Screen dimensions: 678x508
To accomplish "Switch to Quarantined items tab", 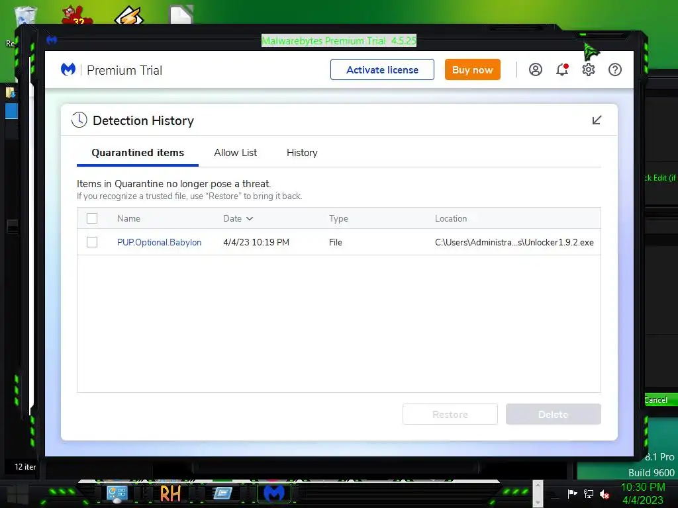I will click(138, 153).
